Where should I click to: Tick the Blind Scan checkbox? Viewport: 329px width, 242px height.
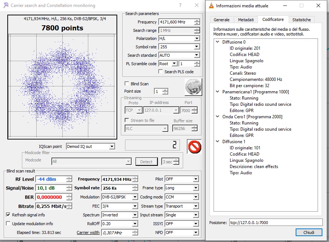click(127, 84)
